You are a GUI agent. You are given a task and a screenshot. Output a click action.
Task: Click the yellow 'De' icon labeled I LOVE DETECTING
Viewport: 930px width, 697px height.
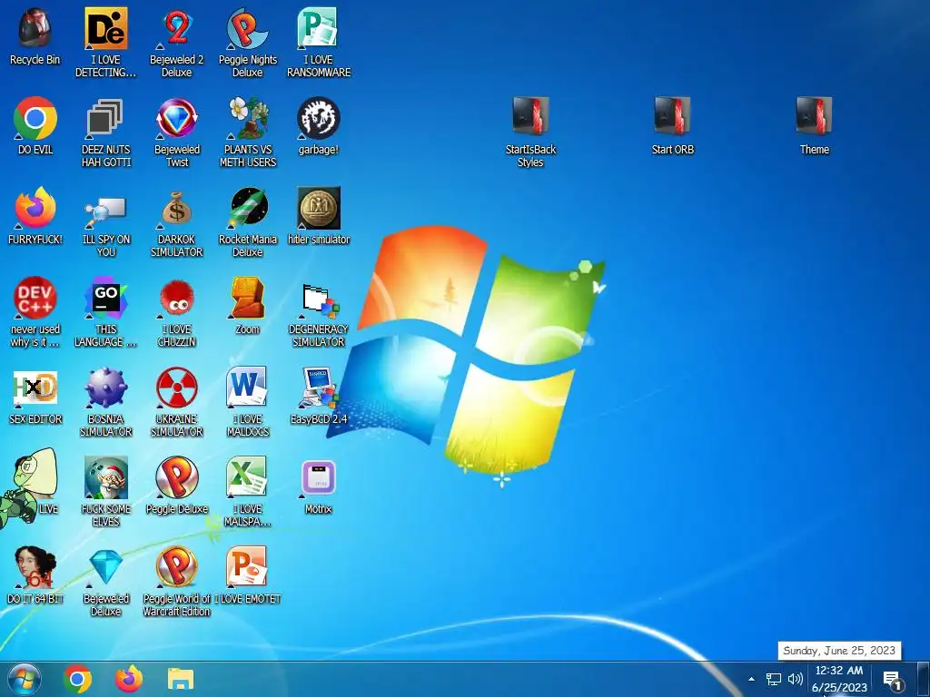click(105, 28)
